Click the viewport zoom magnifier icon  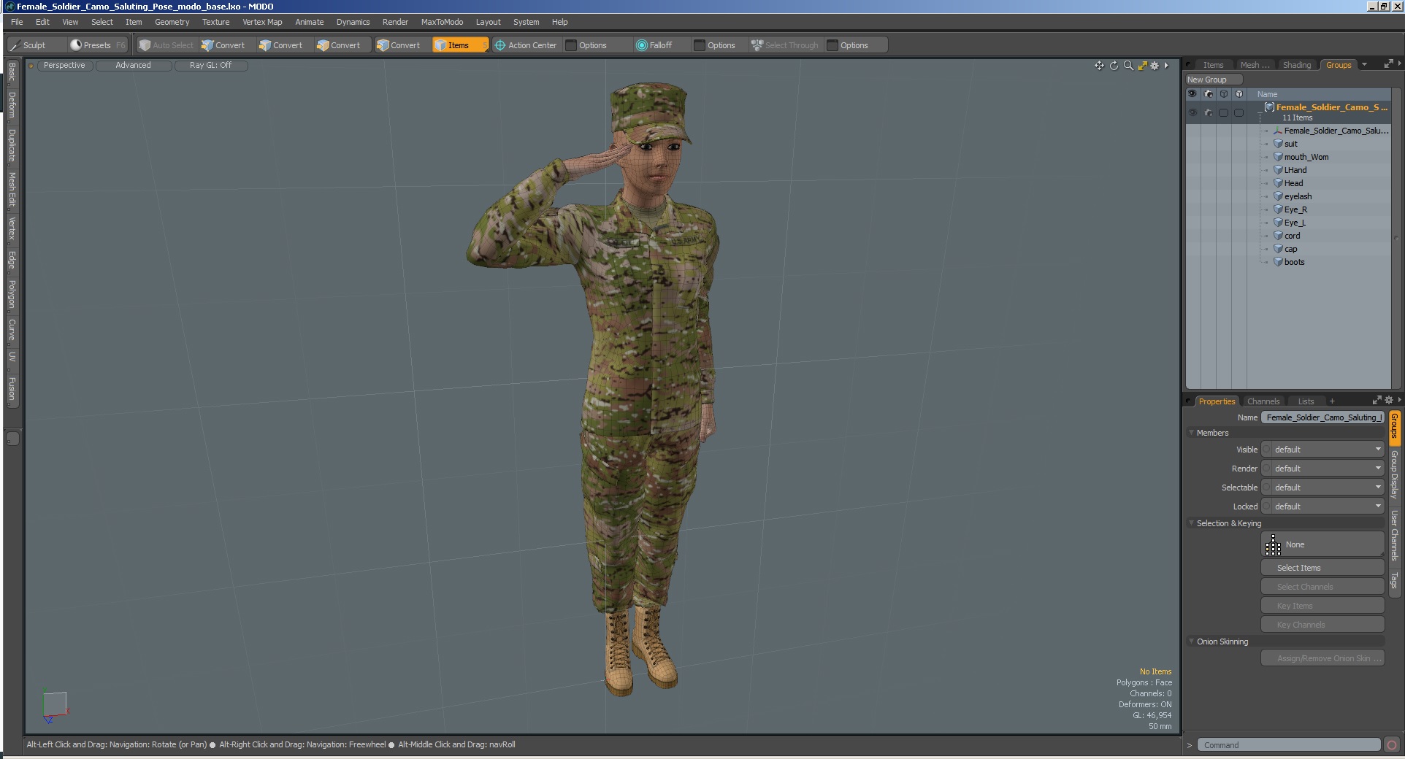click(x=1128, y=66)
